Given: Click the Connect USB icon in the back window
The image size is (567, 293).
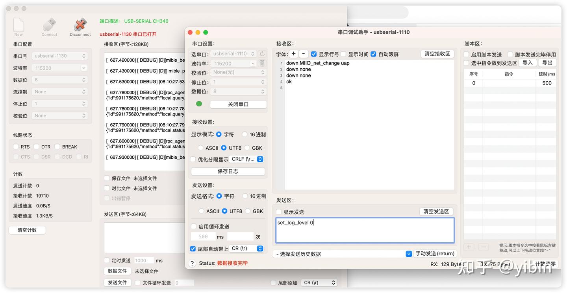Looking at the screenshot, I should pyautogui.click(x=49, y=25).
